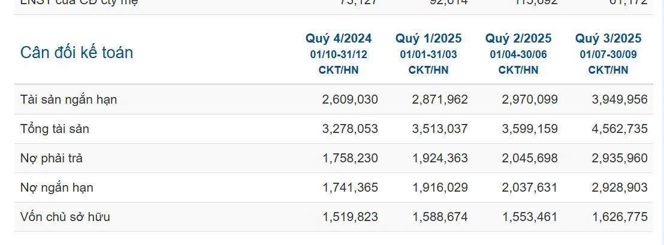Select the 3,949,956 value for Quý 3/2025
The width and height of the screenshot is (664, 245).
coord(620,99)
